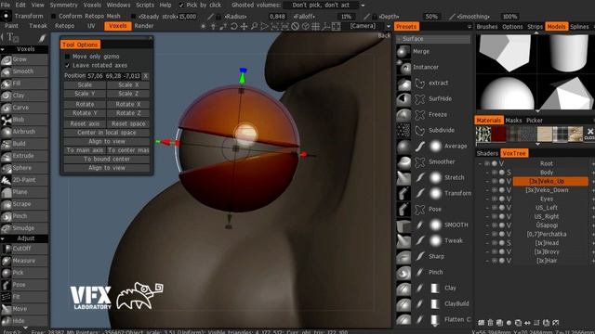Select the Carve tool

click(24, 108)
